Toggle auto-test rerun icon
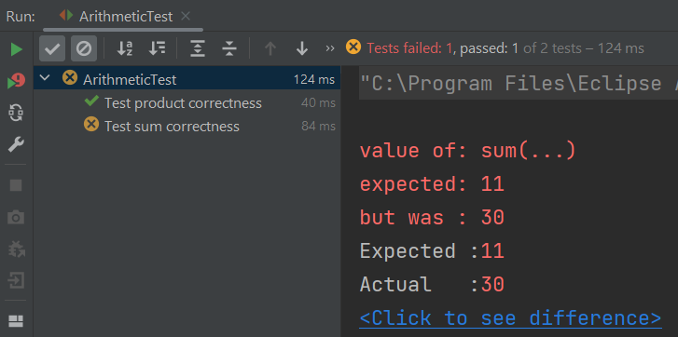This screenshot has width=678, height=337. point(17,113)
